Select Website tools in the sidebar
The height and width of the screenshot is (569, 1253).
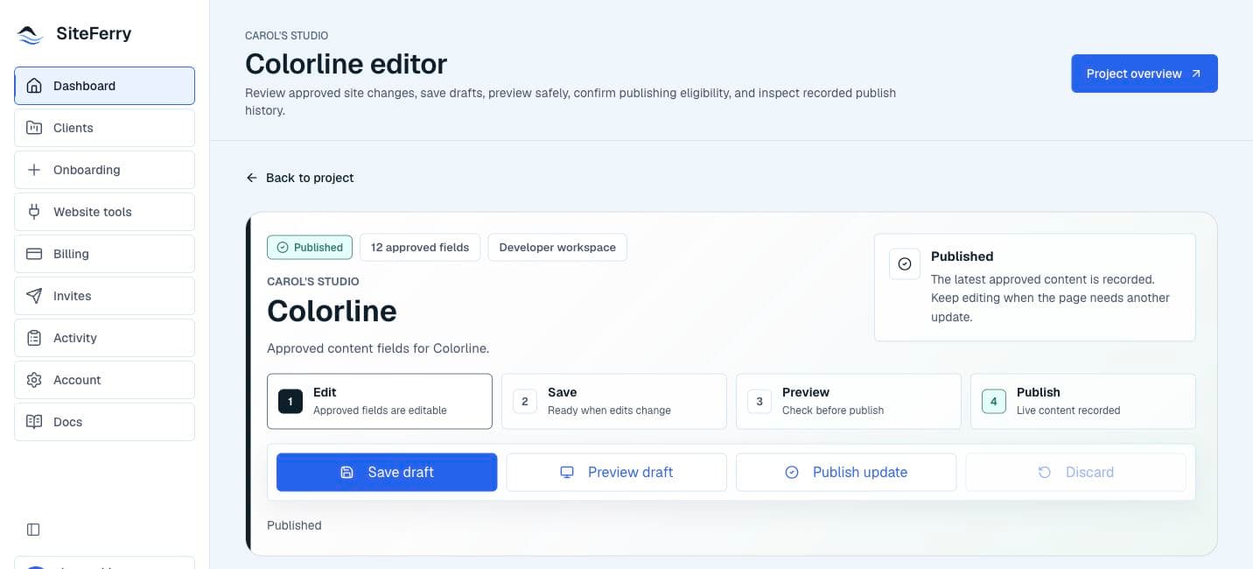pyautogui.click(x=104, y=212)
